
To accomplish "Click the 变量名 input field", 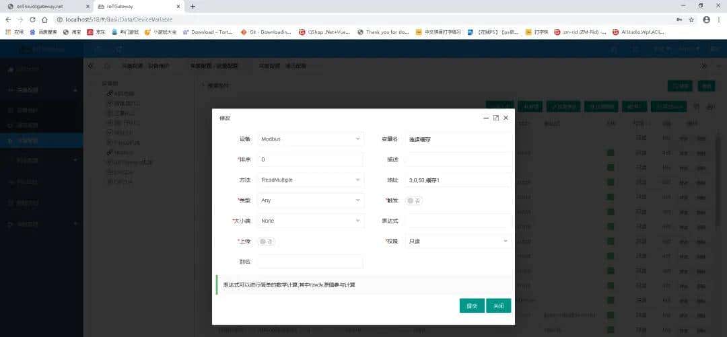I will (458, 139).
